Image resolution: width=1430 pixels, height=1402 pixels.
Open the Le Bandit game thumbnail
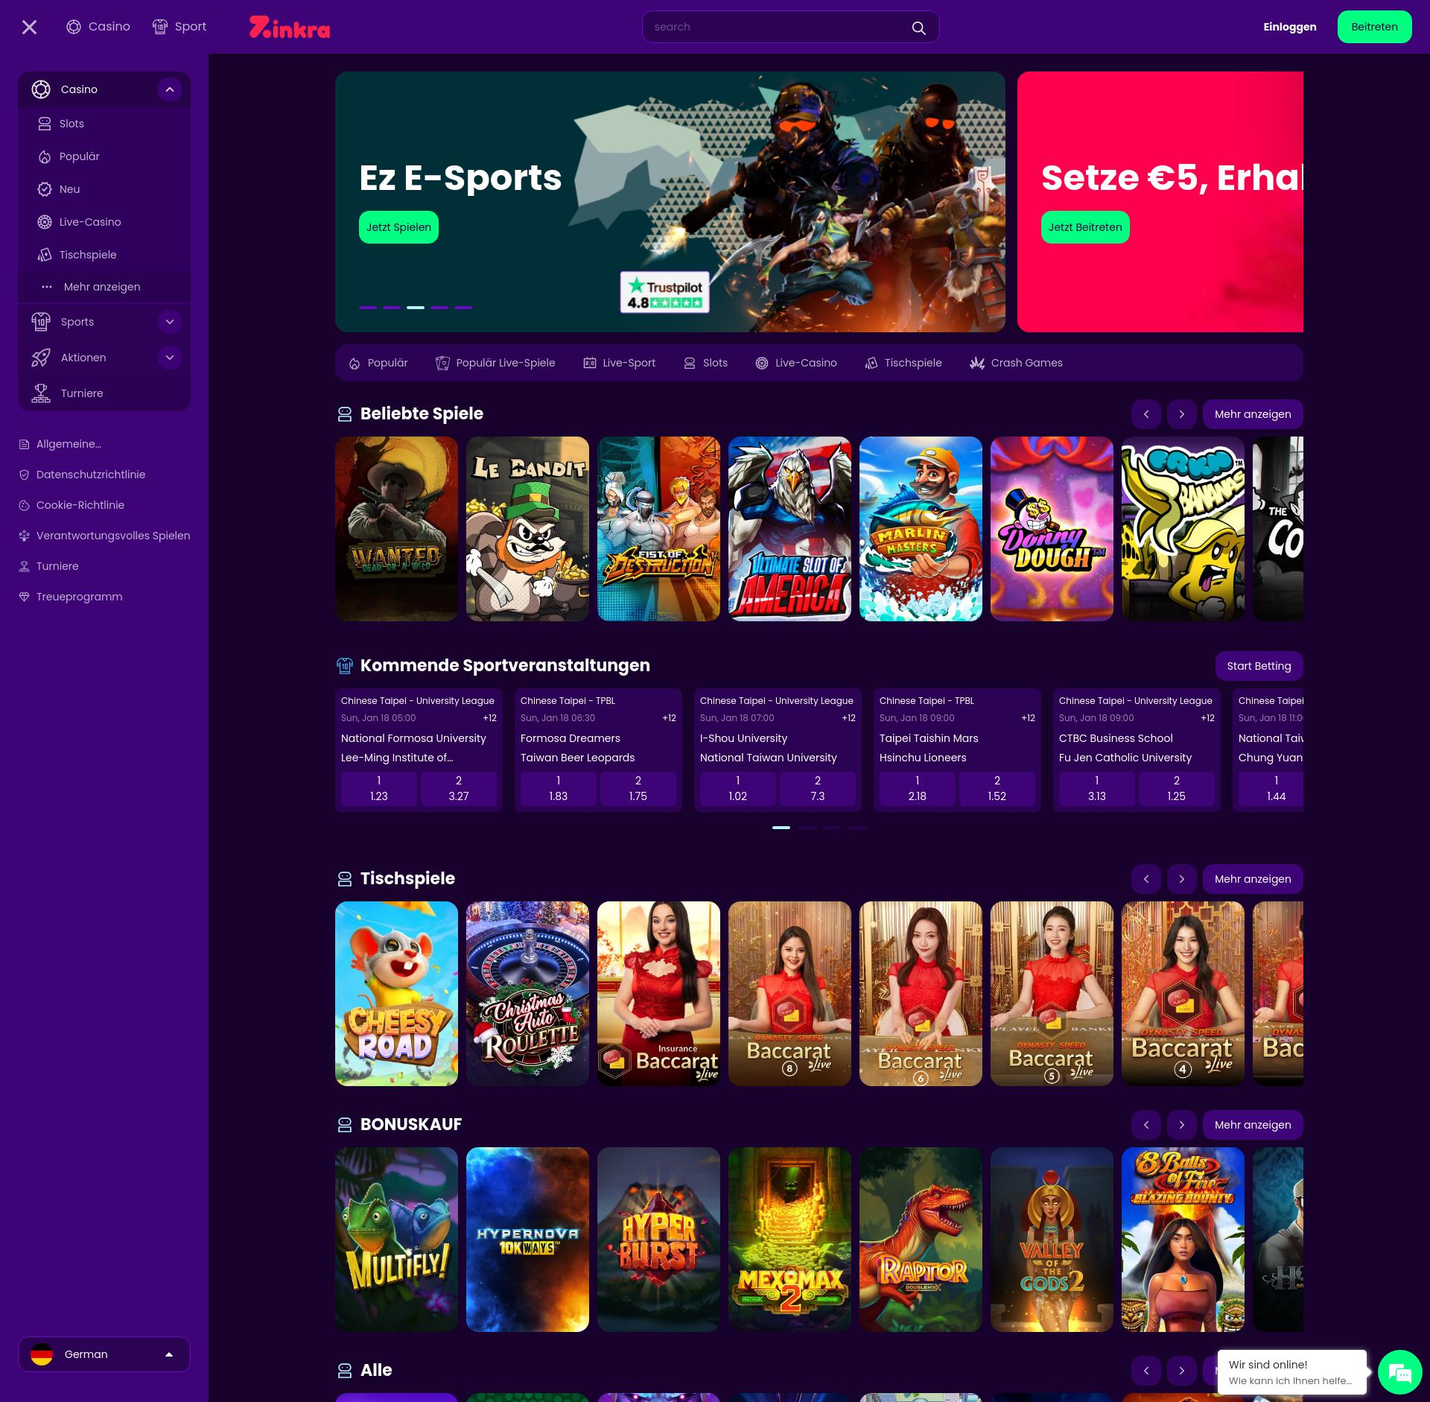(527, 529)
